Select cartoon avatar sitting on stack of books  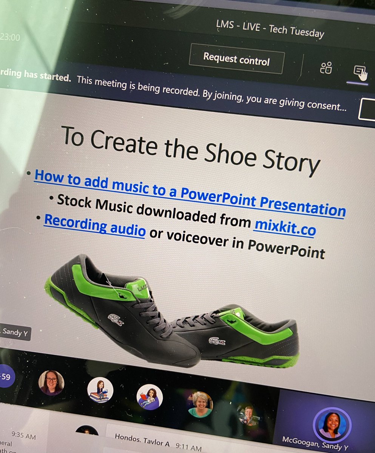point(100,391)
